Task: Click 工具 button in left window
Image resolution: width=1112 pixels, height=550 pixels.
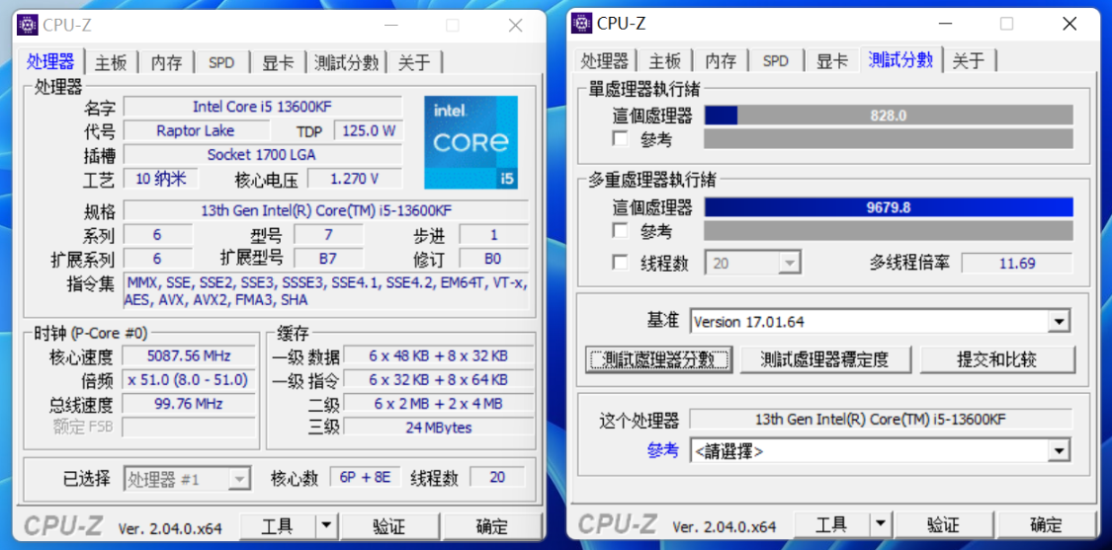Action: point(278,526)
